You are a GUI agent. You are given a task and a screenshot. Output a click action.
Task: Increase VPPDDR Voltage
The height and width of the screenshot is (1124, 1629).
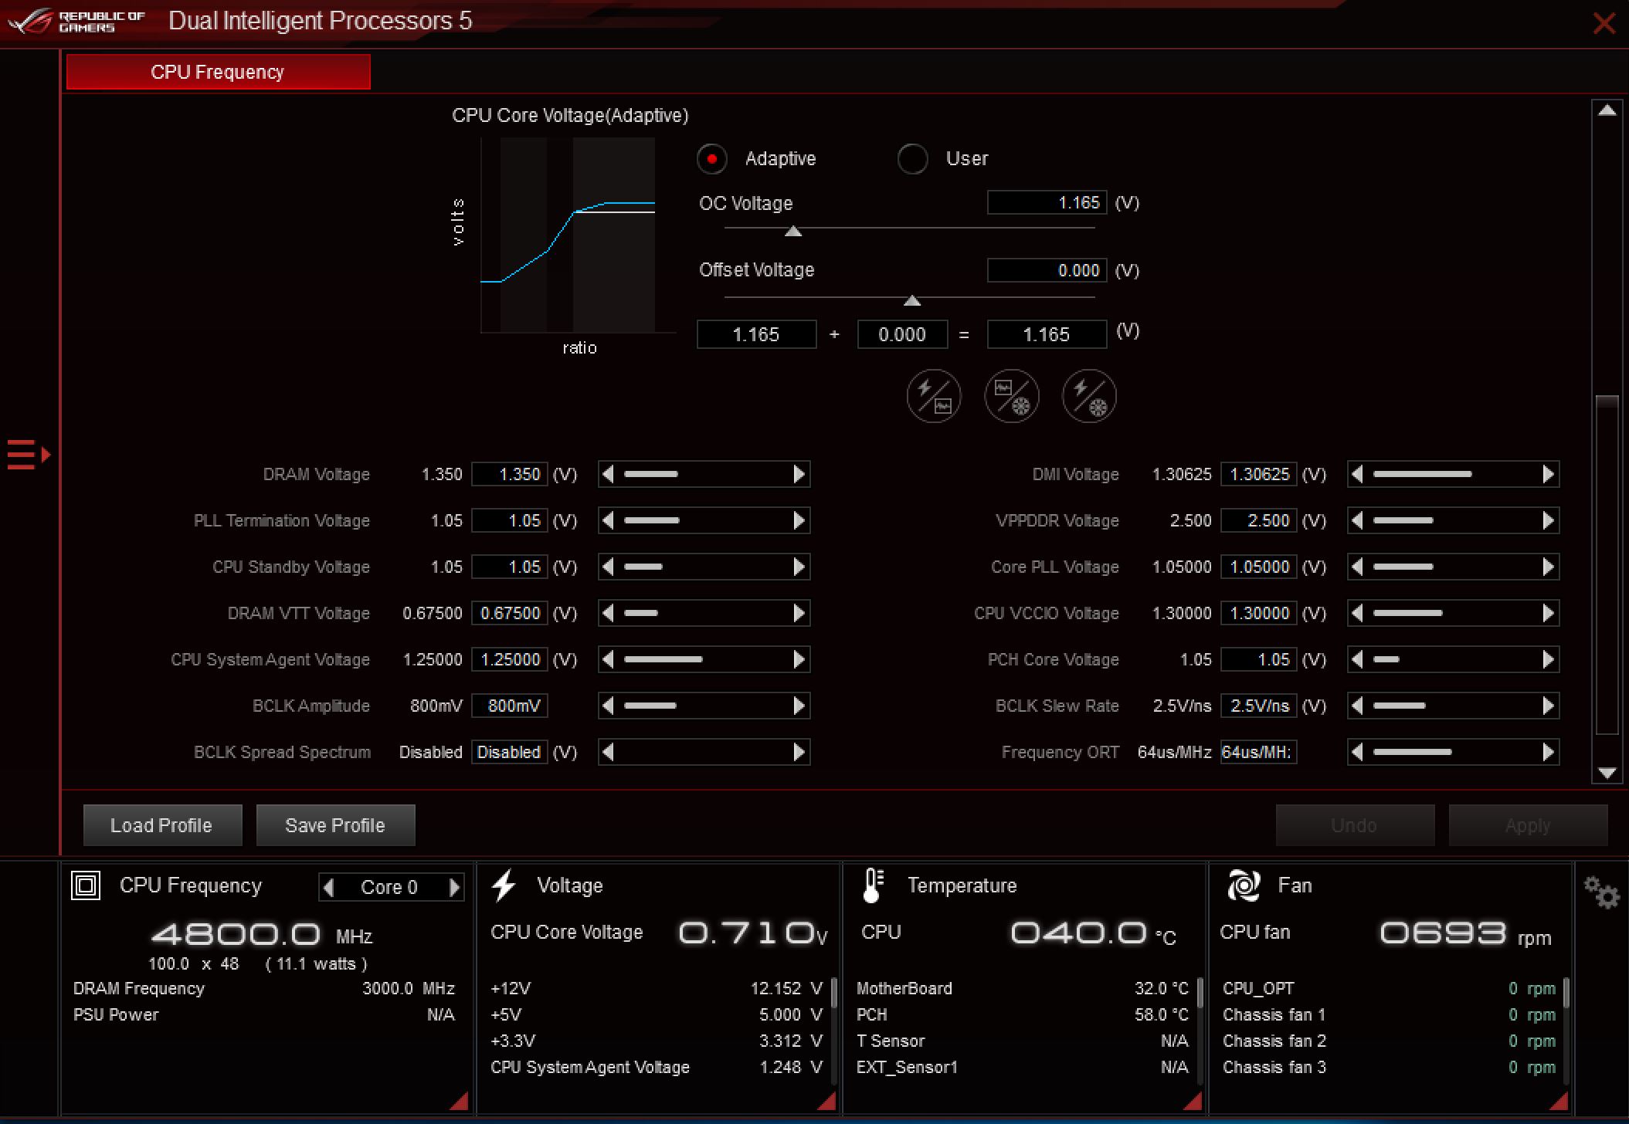[1549, 520]
